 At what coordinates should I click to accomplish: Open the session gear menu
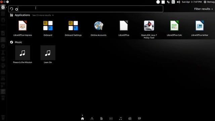pos(209,2)
